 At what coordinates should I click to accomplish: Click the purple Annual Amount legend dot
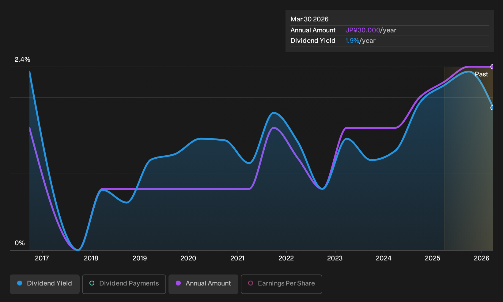click(178, 283)
